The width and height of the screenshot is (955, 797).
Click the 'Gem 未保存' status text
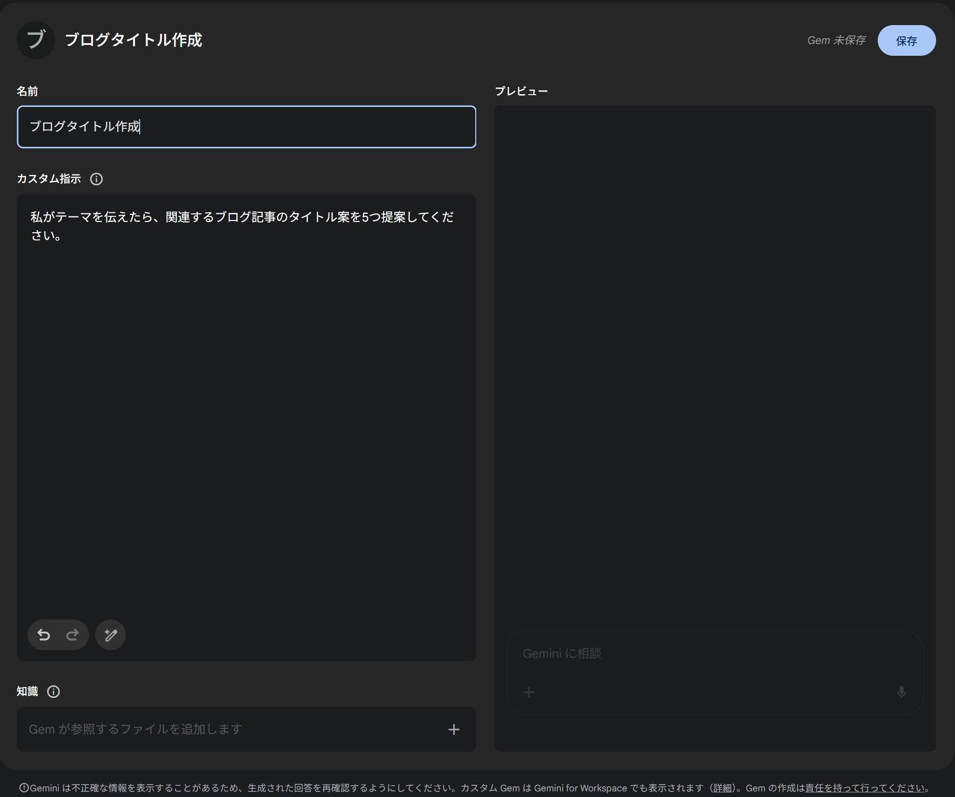(836, 40)
